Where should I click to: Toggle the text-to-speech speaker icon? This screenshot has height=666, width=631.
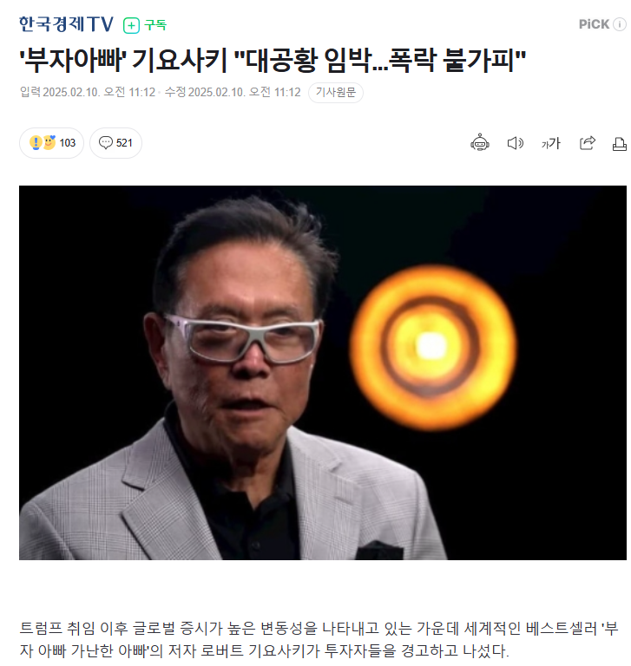[516, 143]
